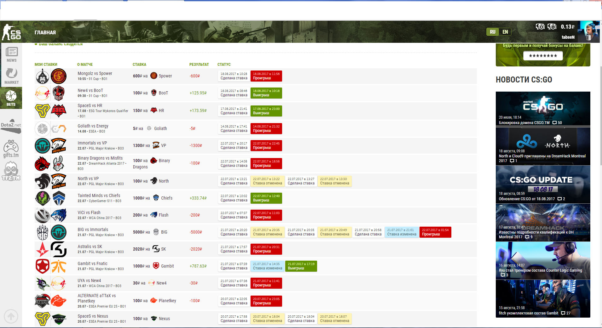Click Выигрыш status in SpaceS vs HR row
Viewport: 602px width, 328px height.
[x=266, y=111]
